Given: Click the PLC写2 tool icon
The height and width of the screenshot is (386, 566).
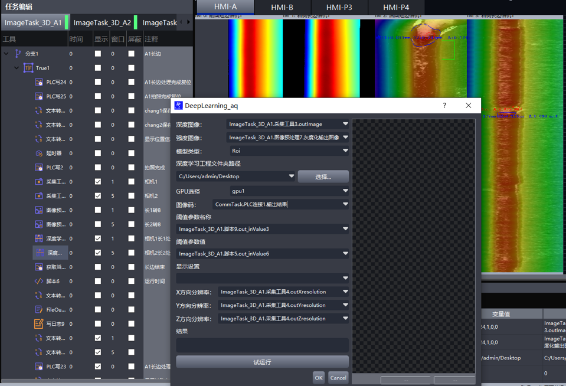Looking at the screenshot, I should click(x=39, y=167).
